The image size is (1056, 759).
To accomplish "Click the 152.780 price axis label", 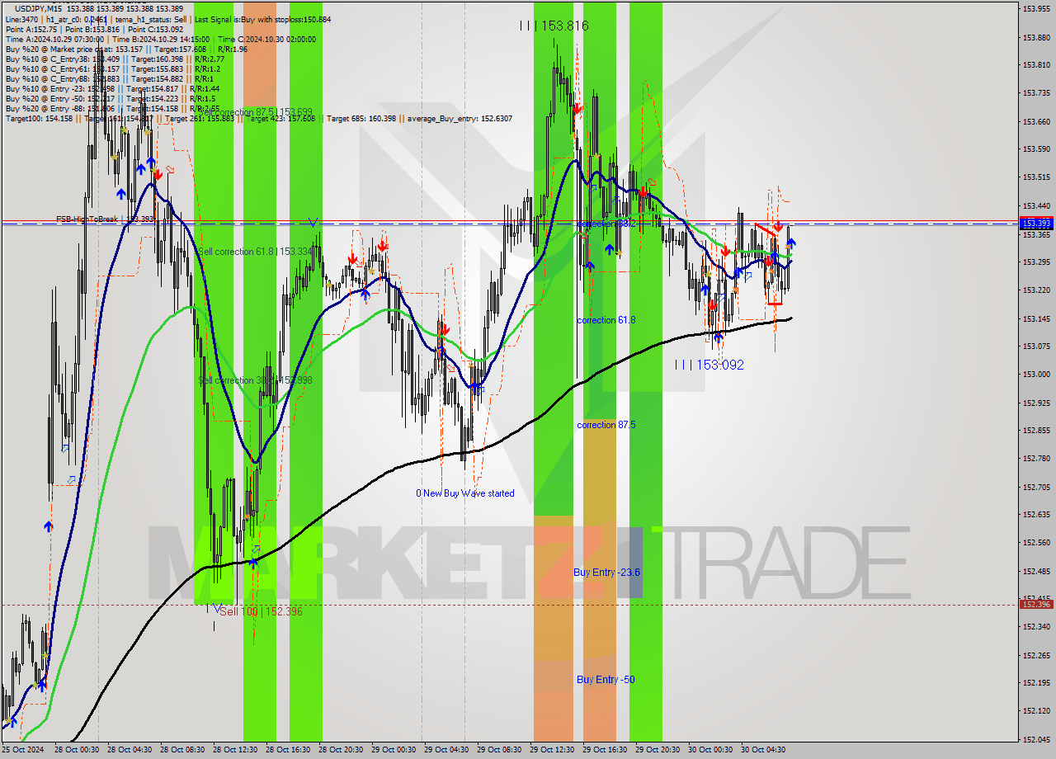I will [1036, 458].
